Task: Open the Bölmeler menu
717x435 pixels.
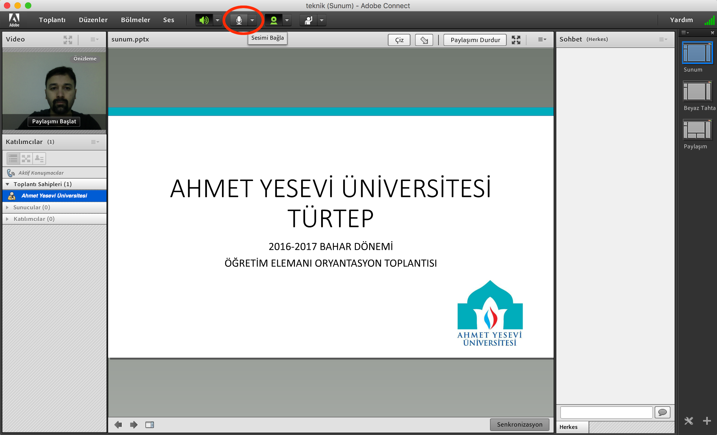Action: coord(136,20)
